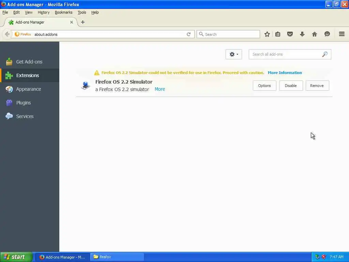Screen dimensions: 349x262
Task: Open the Services section
Action: (x=30, y=116)
